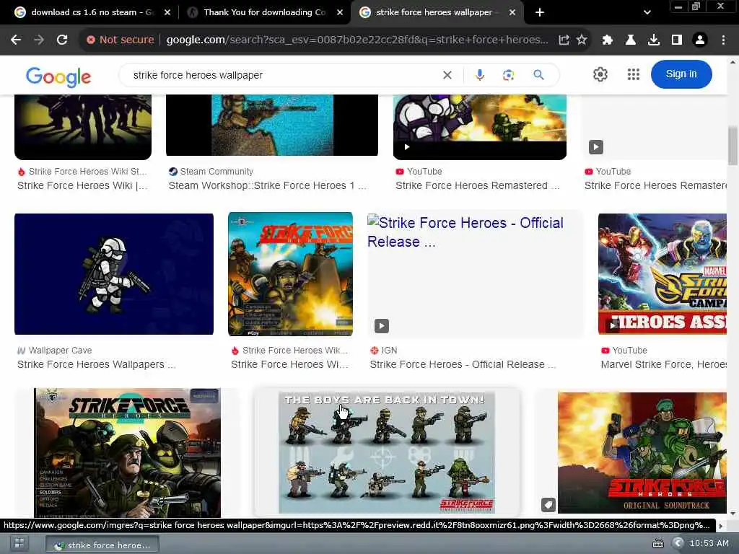The image size is (739, 554).
Task: Open the Chrome labs flask icon
Action: (631, 40)
